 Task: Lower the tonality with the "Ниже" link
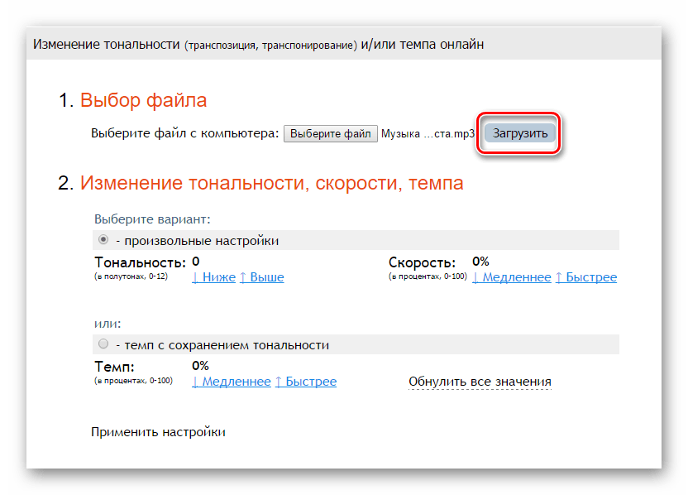213,277
